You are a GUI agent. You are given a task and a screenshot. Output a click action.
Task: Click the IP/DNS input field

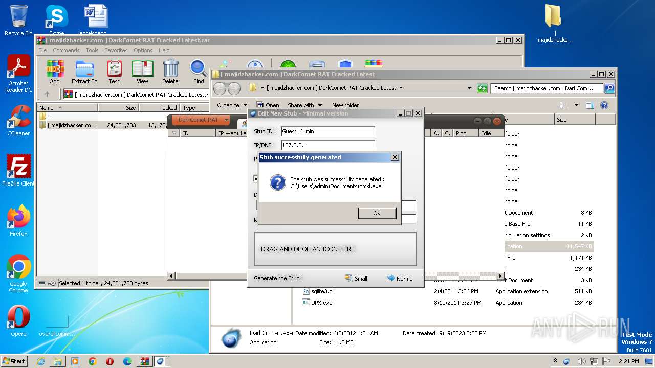click(x=328, y=145)
